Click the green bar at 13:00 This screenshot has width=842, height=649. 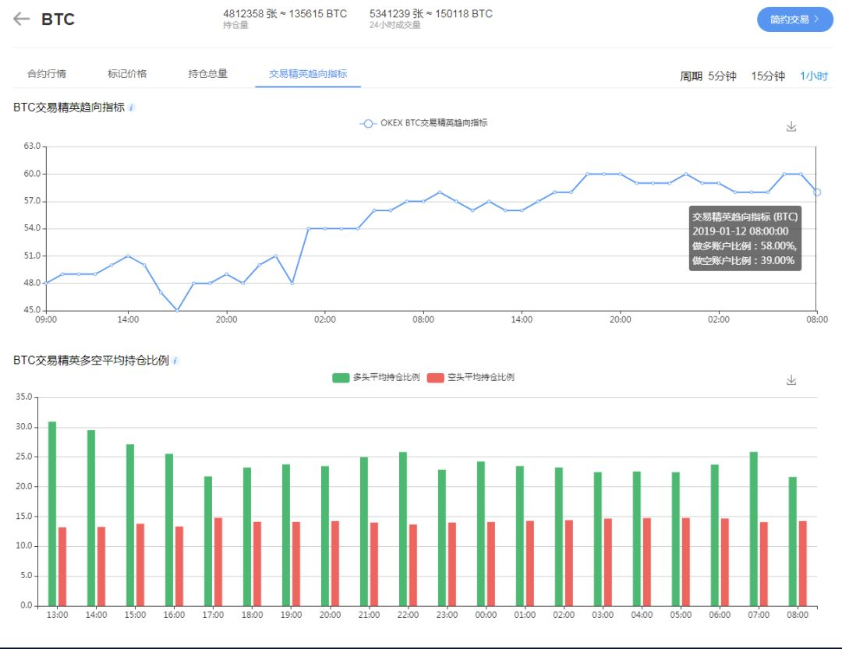(52, 514)
